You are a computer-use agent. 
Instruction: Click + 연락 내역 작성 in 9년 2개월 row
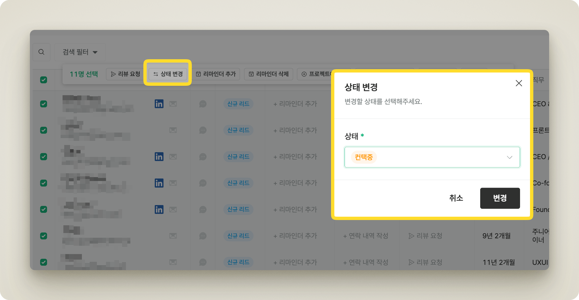click(366, 236)
